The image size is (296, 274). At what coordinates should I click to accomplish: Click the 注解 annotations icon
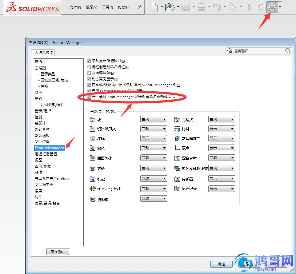click(x=93, y=138)
